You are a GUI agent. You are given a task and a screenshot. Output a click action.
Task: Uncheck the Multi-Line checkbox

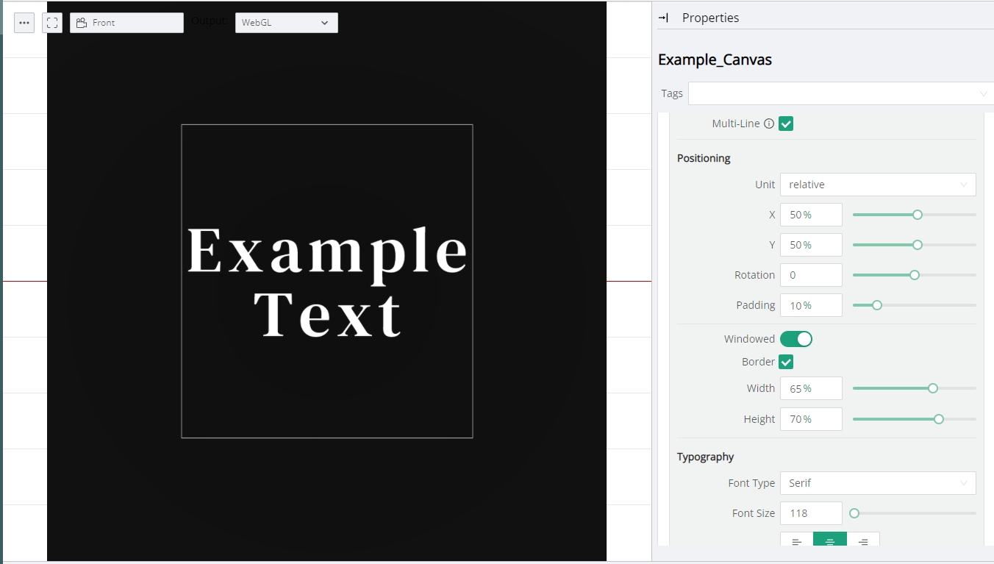tap(786, 124)
